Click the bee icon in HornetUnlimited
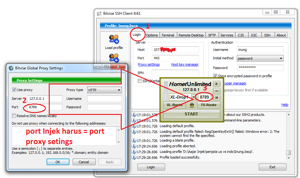The width and height of the screenshot is (300, 178). pyautogui.click(x=192, y=105)
